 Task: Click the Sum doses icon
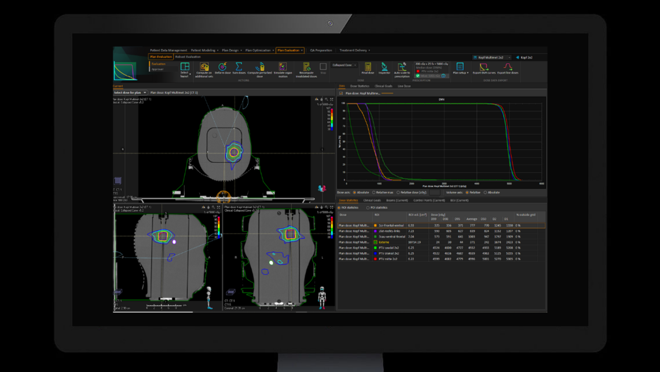[x=238, y=67]
